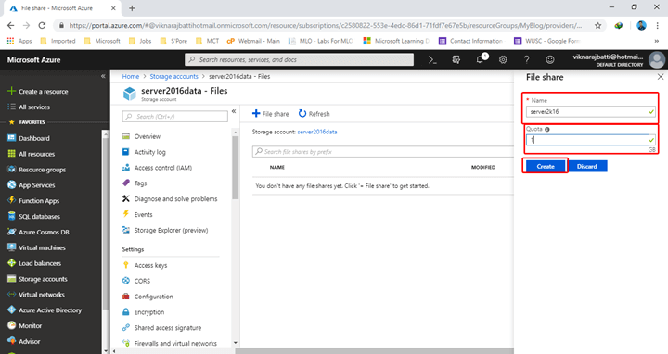Click the Quota info icon
Screen dimensions: 668x354
click(547, 130)
